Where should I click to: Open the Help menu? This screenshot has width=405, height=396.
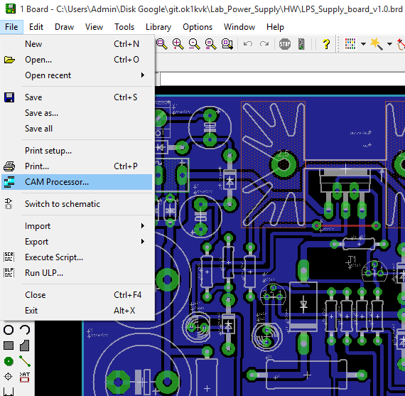click(276, 27)
